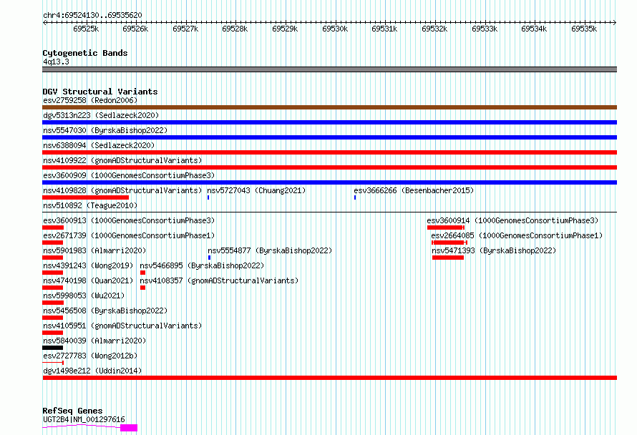
Task: Click the red nsv6388094 variant bar
Action: [x=329, y=152]
